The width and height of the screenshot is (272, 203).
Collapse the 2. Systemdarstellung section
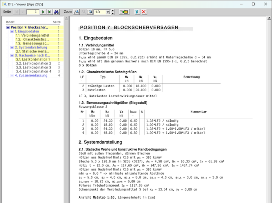[x=12, y=47]
